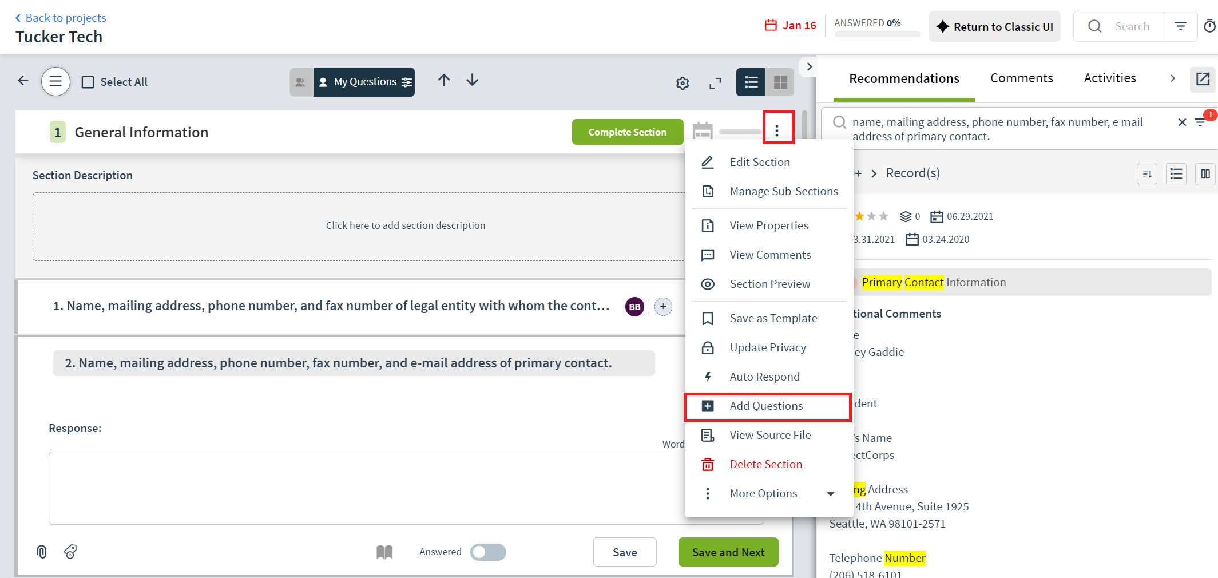Switch to Recommendations tab
This screenshot has width=1218, height=578.
(x=904, y=78)
